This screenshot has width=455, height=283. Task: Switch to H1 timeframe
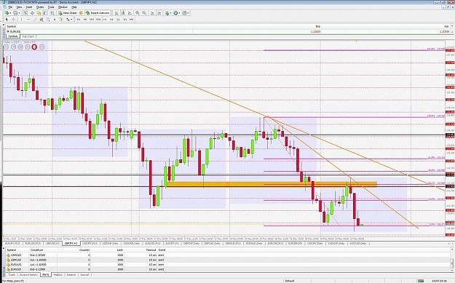pyautogui.click(x=105, y=20)
